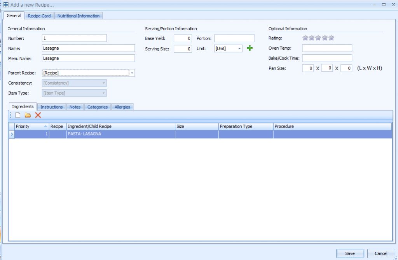Click the red X delete ingredient icon

[x=38, y=115]
